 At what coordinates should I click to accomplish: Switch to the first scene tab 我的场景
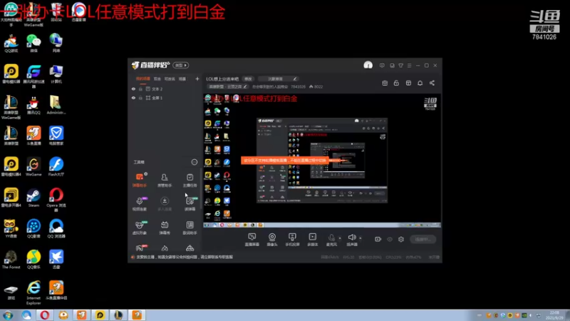coord(143,78)
